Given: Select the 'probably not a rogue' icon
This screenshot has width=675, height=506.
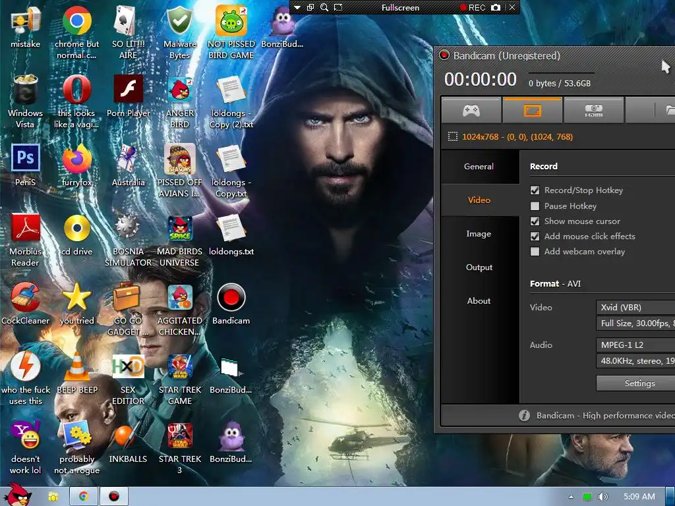Looking at the screenshot, I should tap(76, 448).
